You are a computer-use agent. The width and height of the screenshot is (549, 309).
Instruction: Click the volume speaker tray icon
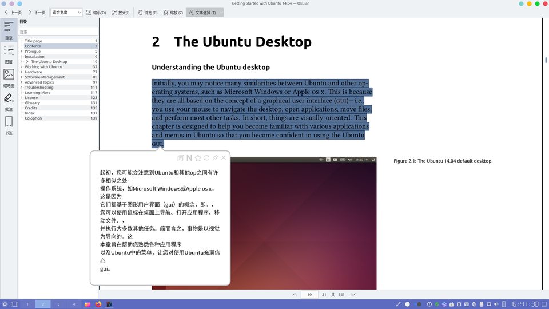[x=496, y=304]
